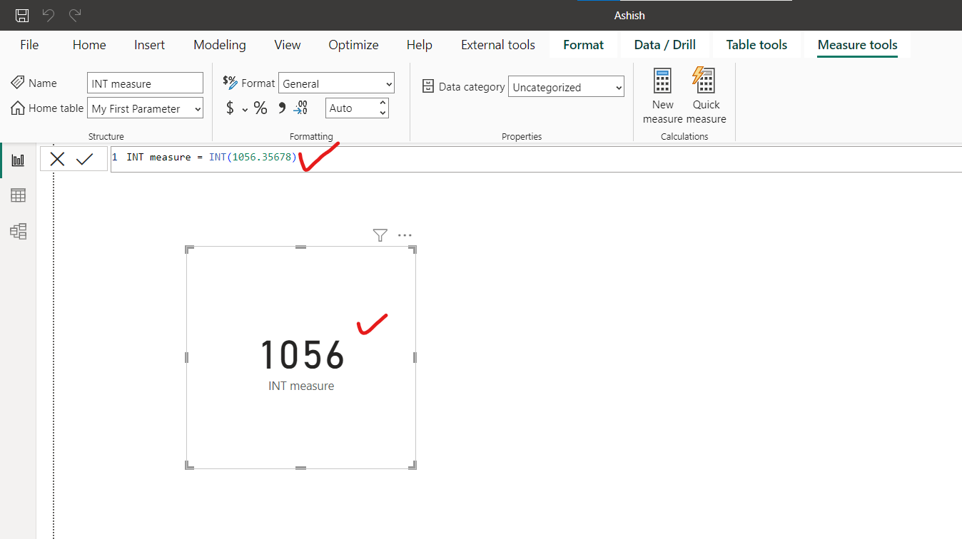The image size is (962, 539).
Task: Open the File menu
Action: 29,45
